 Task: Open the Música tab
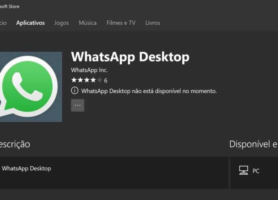pos(88,23)
